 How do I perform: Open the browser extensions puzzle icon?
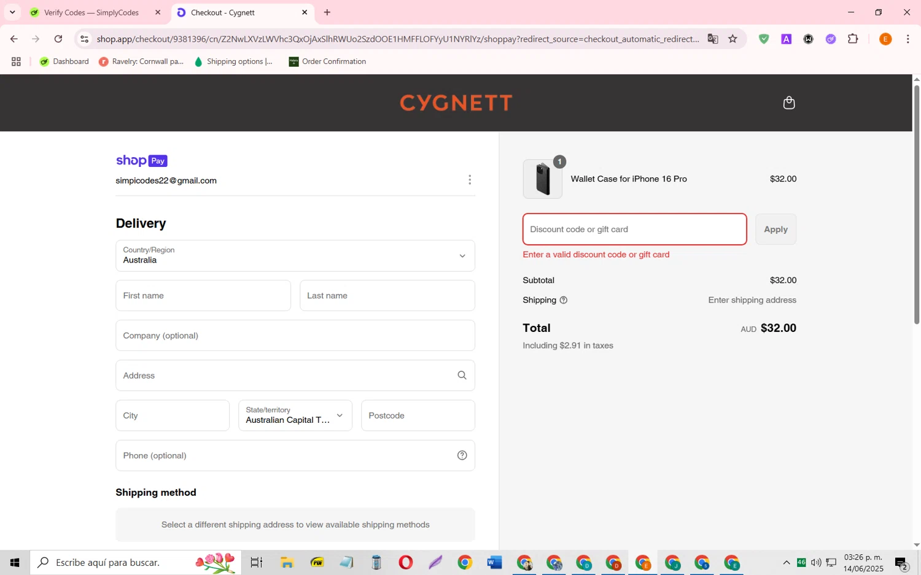click(853, 39)
